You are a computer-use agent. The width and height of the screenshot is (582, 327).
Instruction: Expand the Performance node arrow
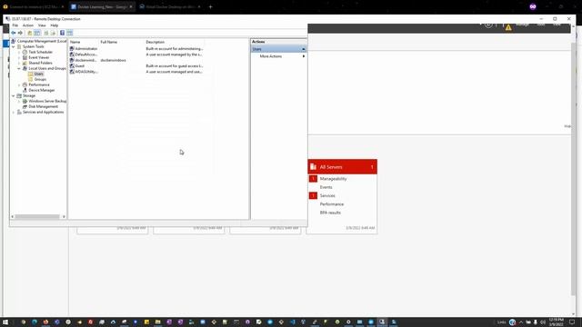click(19, 84)
